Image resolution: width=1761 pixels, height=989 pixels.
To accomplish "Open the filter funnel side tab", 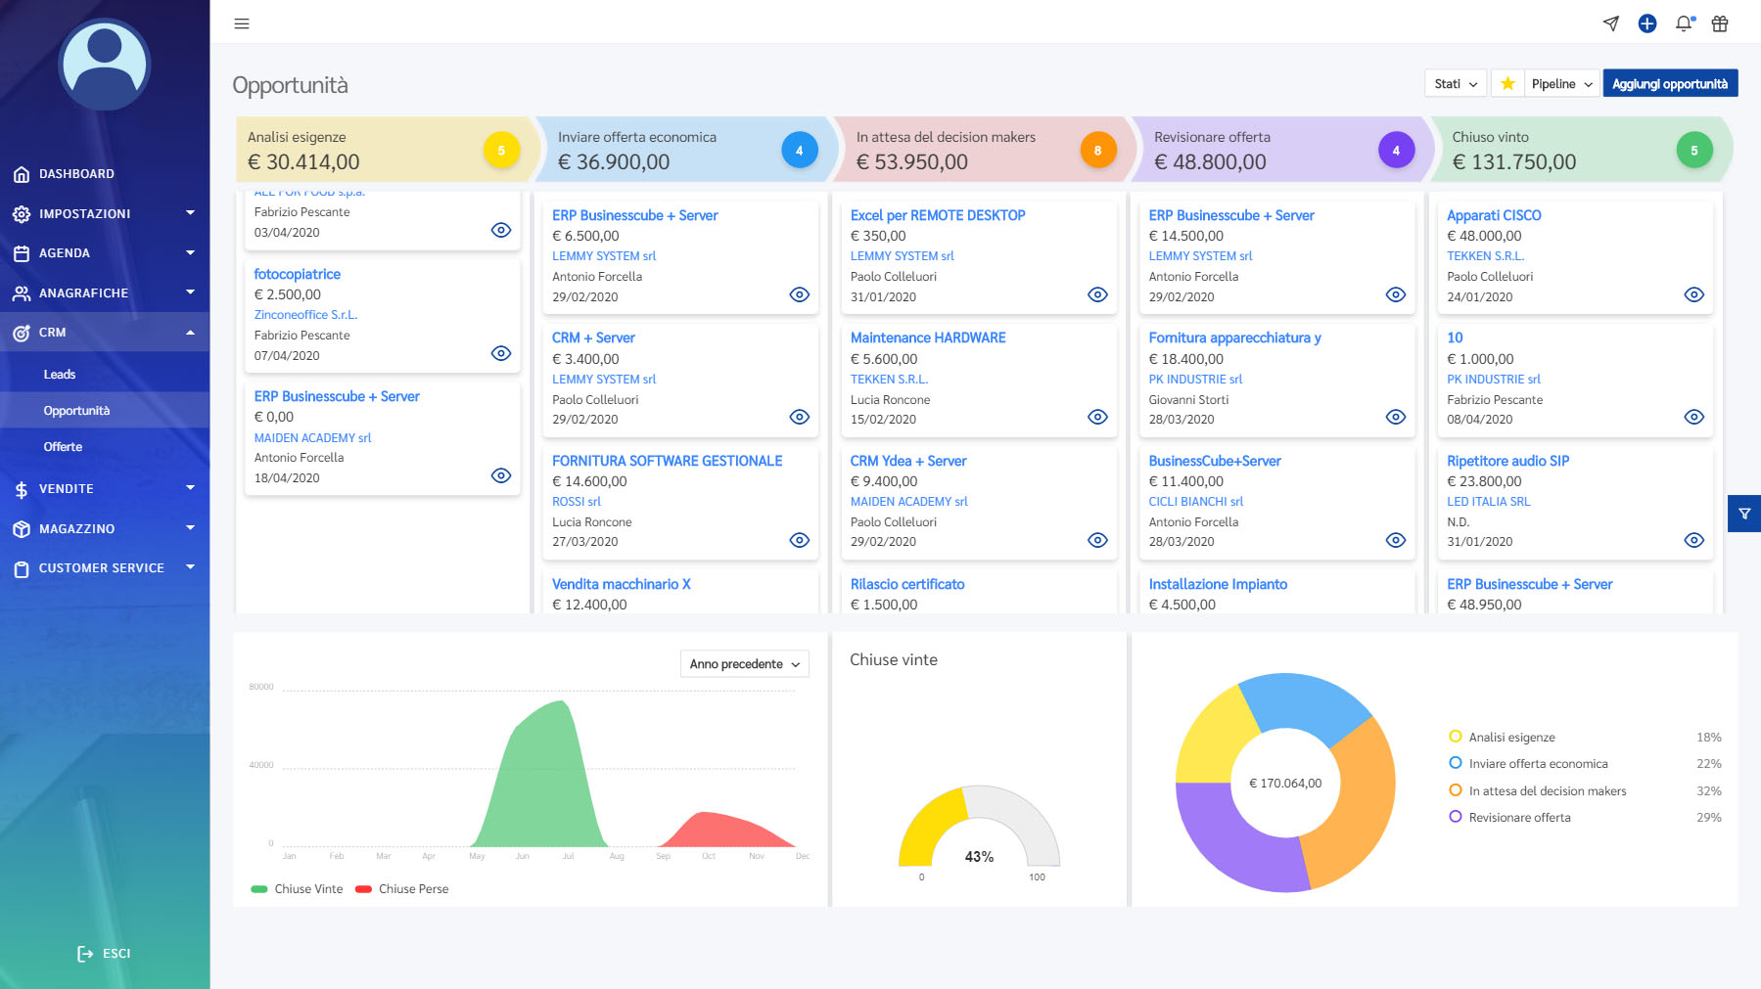I will pyautogui.click(x=1744, y=514).
